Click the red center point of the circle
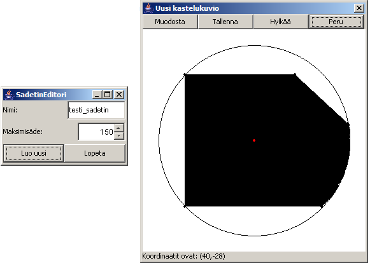 coord(254,140)
